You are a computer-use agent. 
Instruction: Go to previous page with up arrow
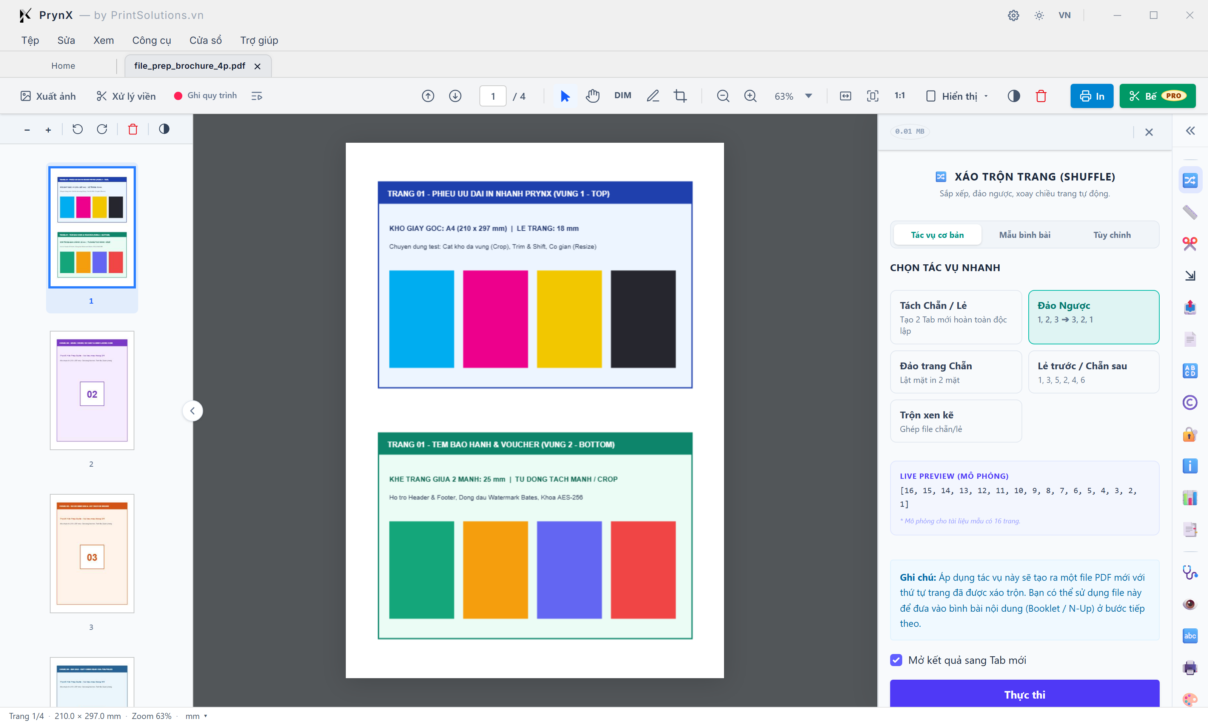tap(428, 96)
